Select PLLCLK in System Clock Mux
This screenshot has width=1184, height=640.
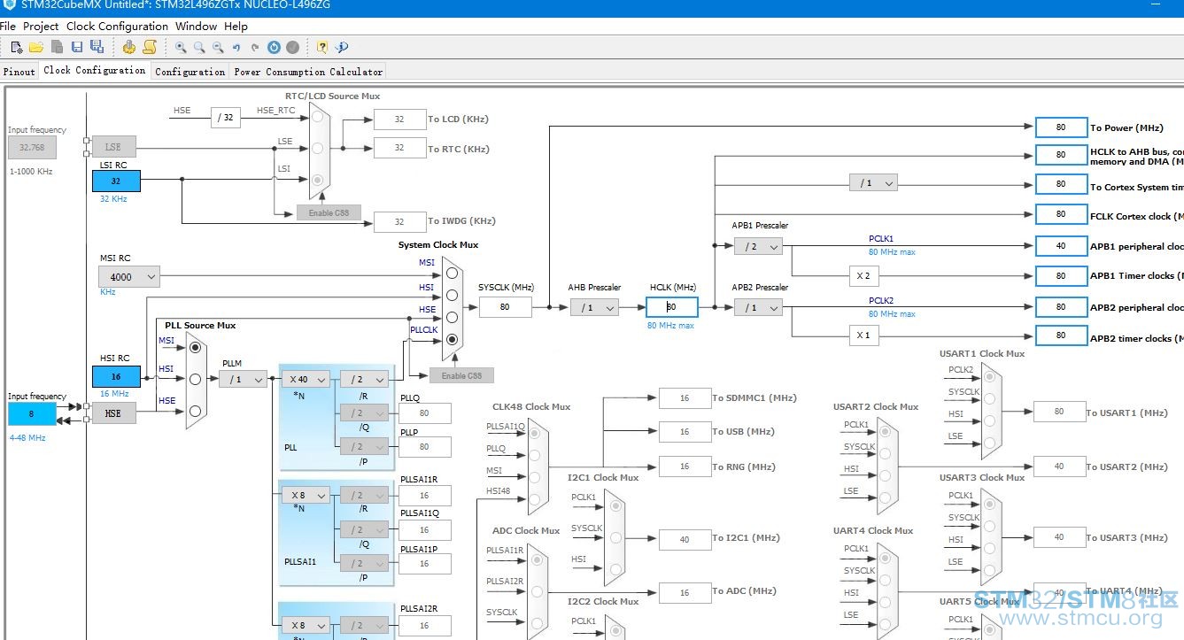[453, 339]
